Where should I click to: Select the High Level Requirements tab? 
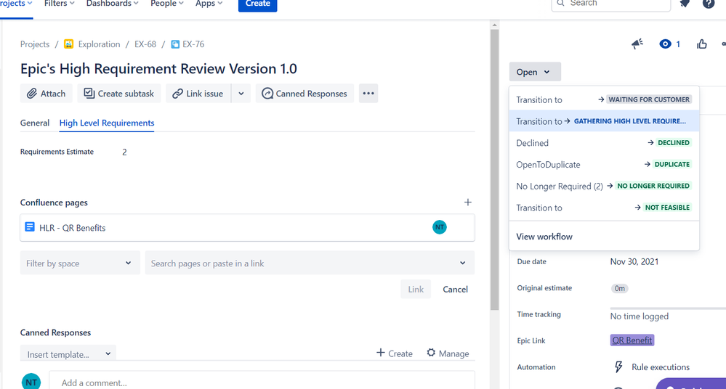click(107, 123)
